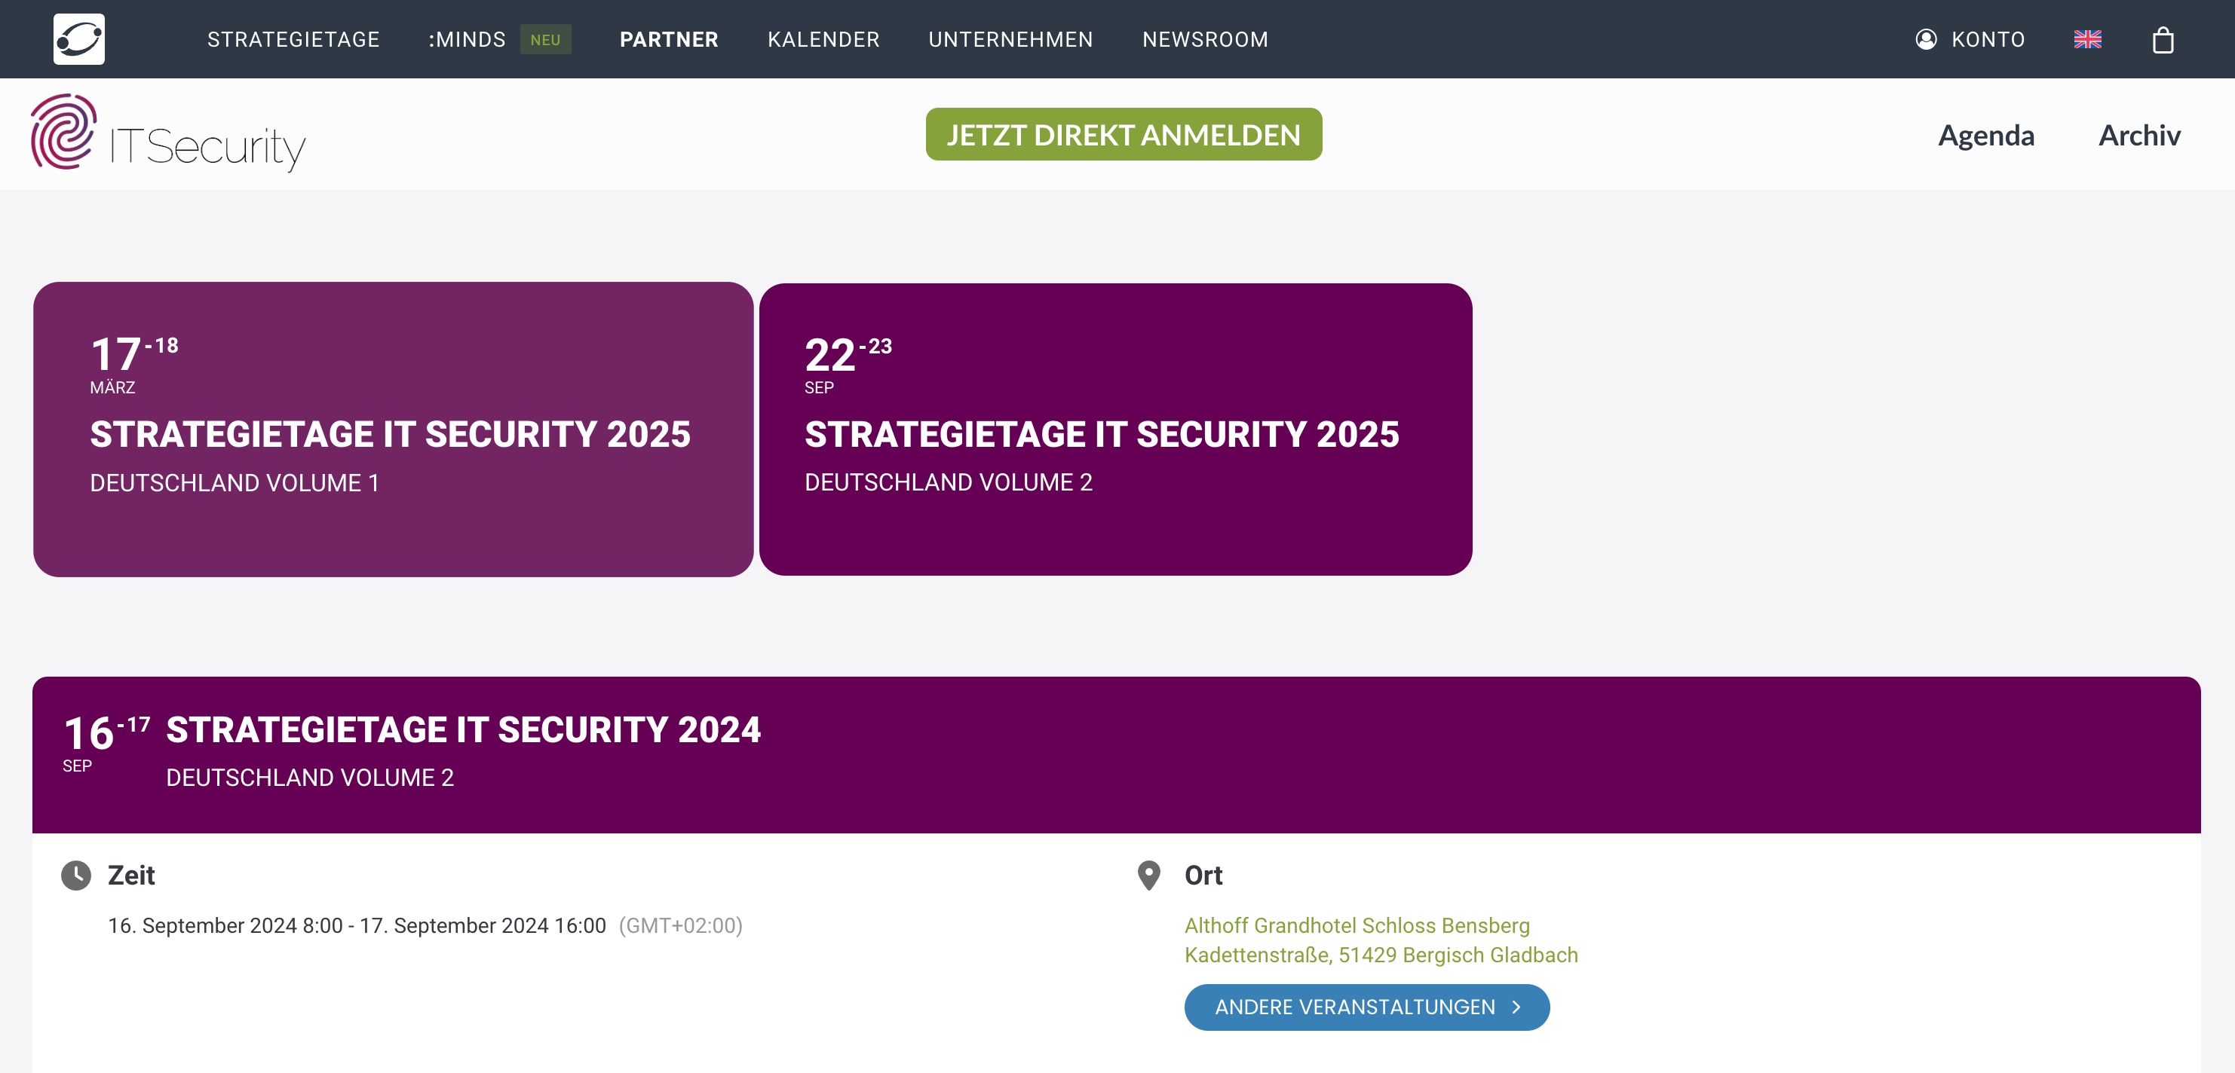
Task: Click the Kadettenstraße address link
Action: [x=1381, y=955]
